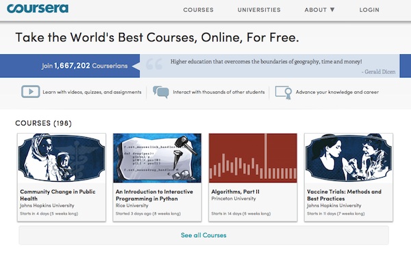The image size is (411, 253).
Task: Click the certificate ribbon icon
Action: tap(284, 93)
